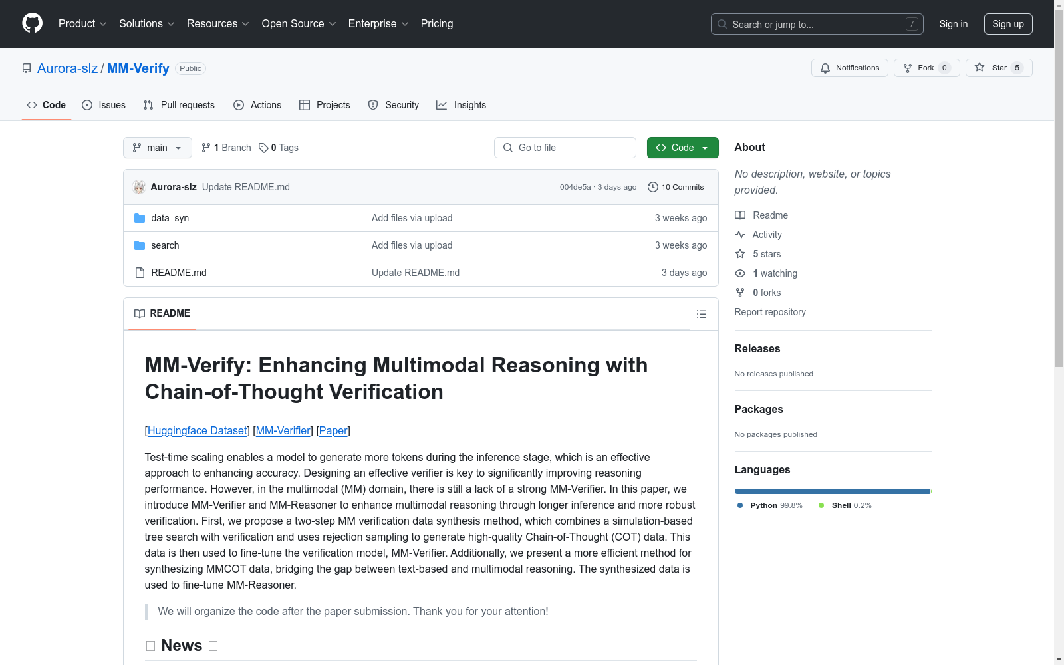Click the Sign in link
The image size is (1064, 665).
coord(954,24)
